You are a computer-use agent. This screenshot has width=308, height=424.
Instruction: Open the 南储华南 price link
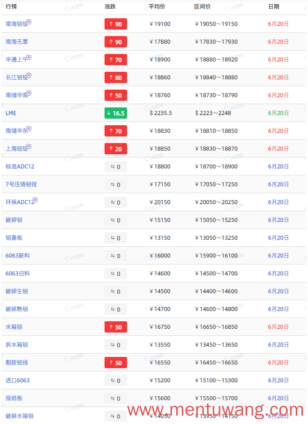point(16,96)
